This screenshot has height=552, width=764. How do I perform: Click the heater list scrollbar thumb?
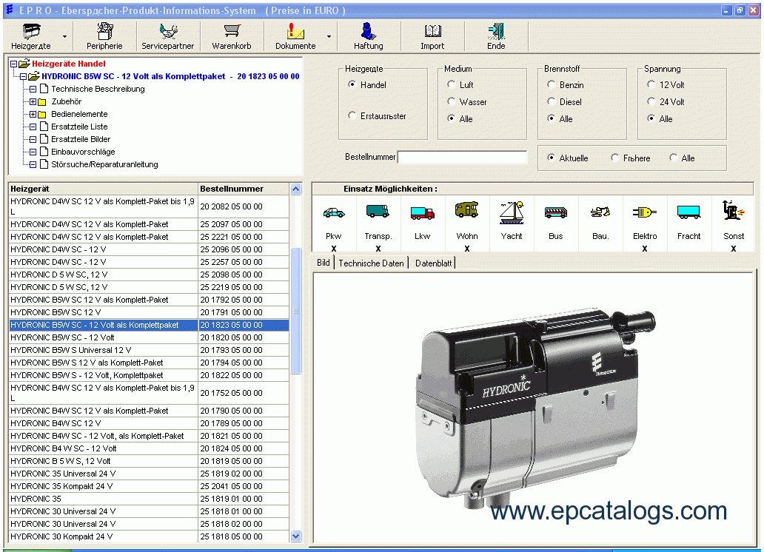coord(296,311)
